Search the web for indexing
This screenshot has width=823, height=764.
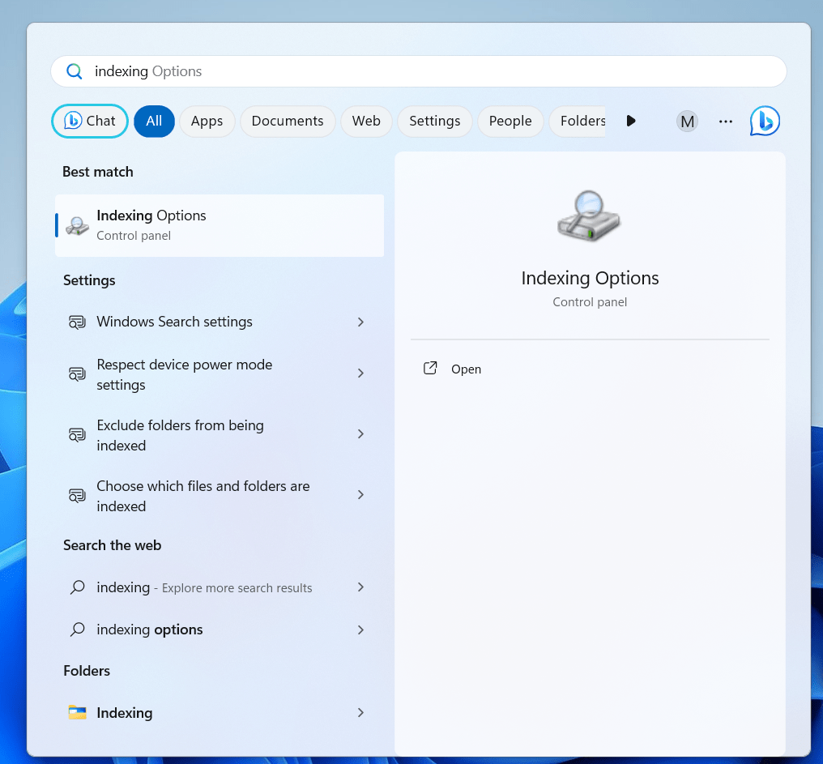(x=220, y=587)
